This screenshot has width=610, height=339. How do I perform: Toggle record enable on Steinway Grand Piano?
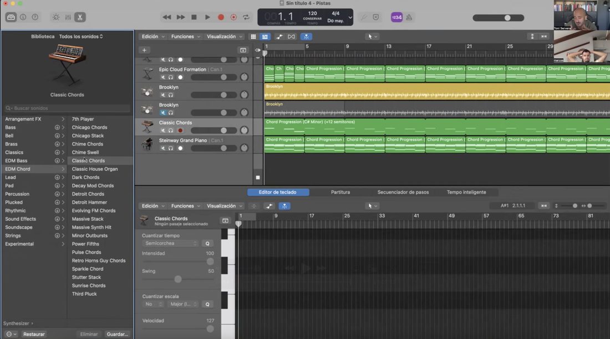pos(180,148)
